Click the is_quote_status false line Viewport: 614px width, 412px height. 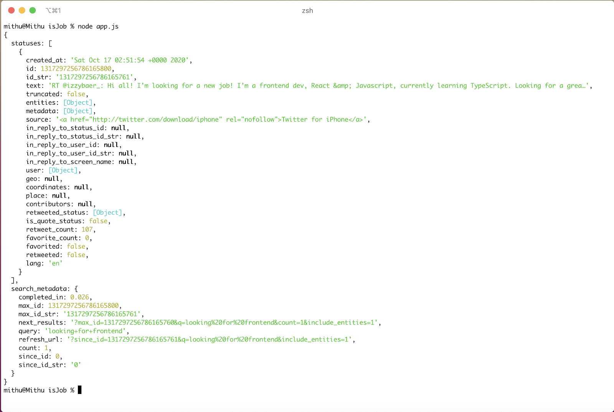tap(68, 221)
